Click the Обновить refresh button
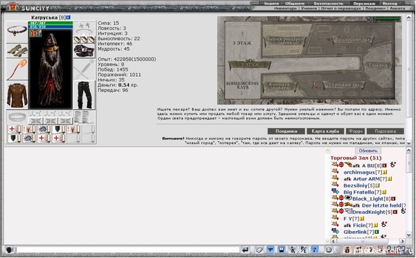The height and width of the screenshot is (258, 416). [367, 151]
